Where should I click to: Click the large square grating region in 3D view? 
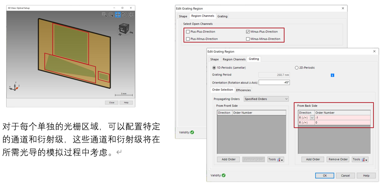(70, 43)
